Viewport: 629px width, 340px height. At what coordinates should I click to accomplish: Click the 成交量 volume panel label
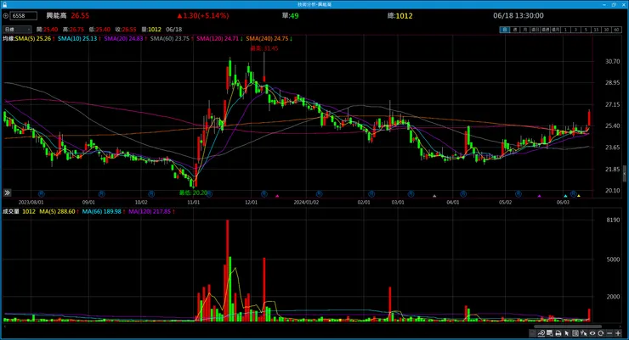pyautogui.click(x=11, y=211)
